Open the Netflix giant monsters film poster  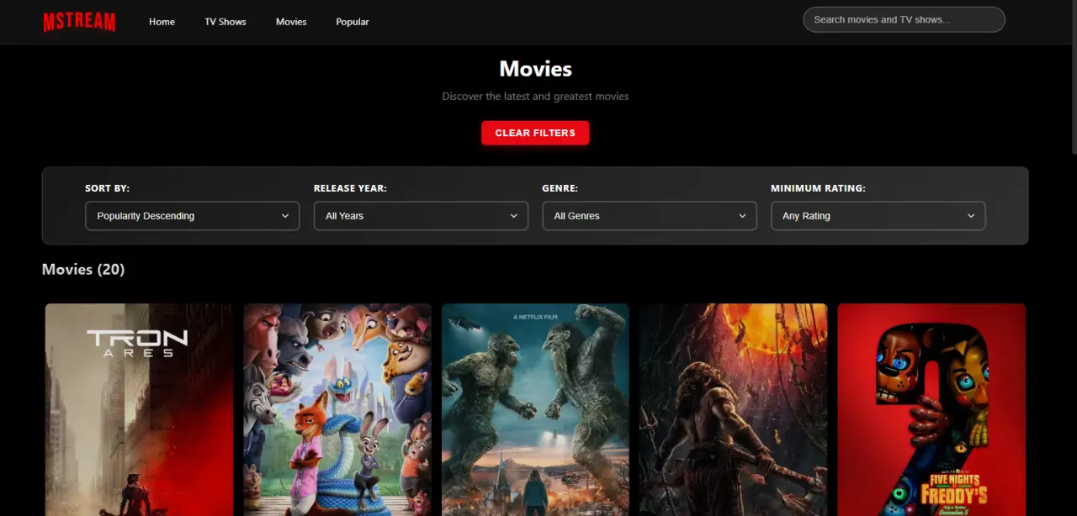tap(535, 410)
